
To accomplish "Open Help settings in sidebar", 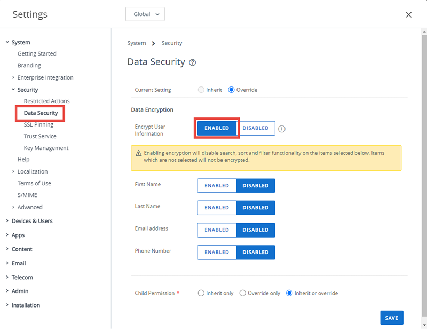I will pyautogui.click(x=23, y=160).
